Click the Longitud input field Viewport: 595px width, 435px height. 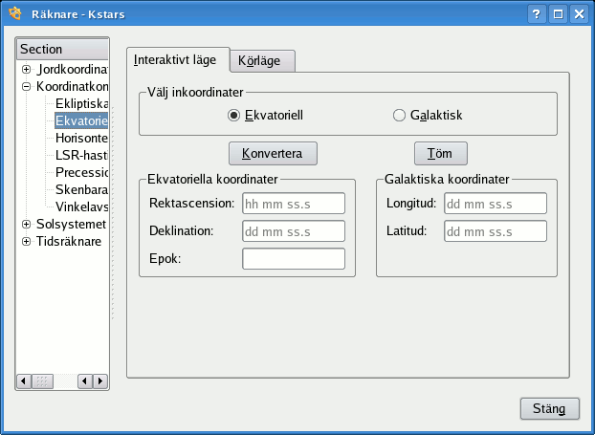495,204
